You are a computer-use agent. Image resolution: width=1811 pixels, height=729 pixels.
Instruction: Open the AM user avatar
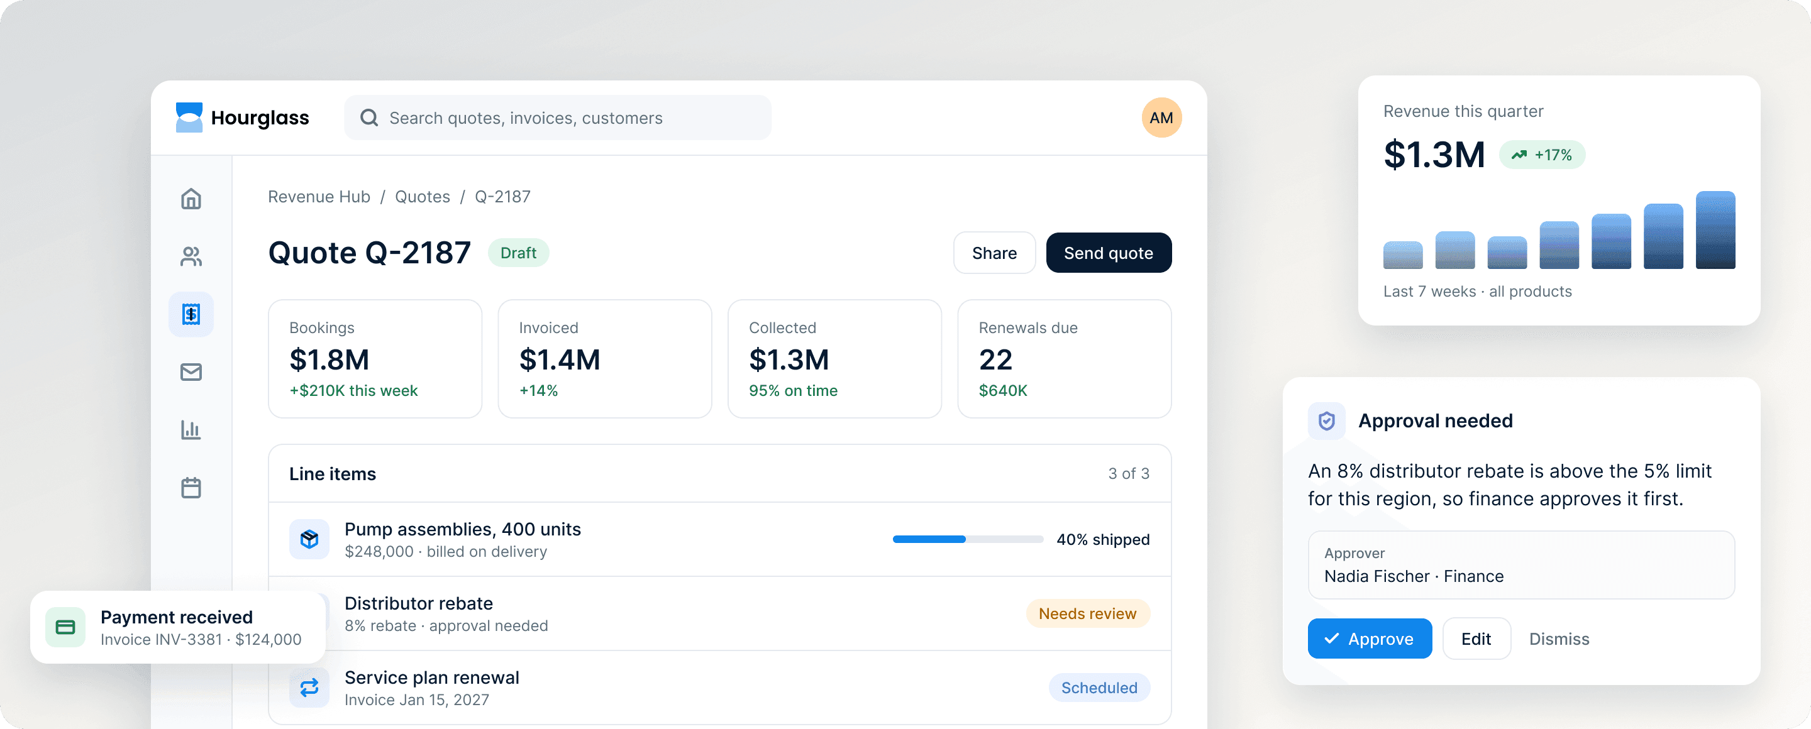[1161, 118]
